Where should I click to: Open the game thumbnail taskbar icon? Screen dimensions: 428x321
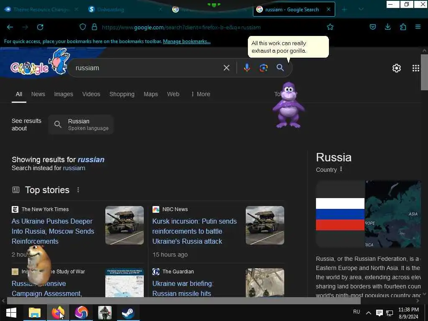tap(105, 313)
